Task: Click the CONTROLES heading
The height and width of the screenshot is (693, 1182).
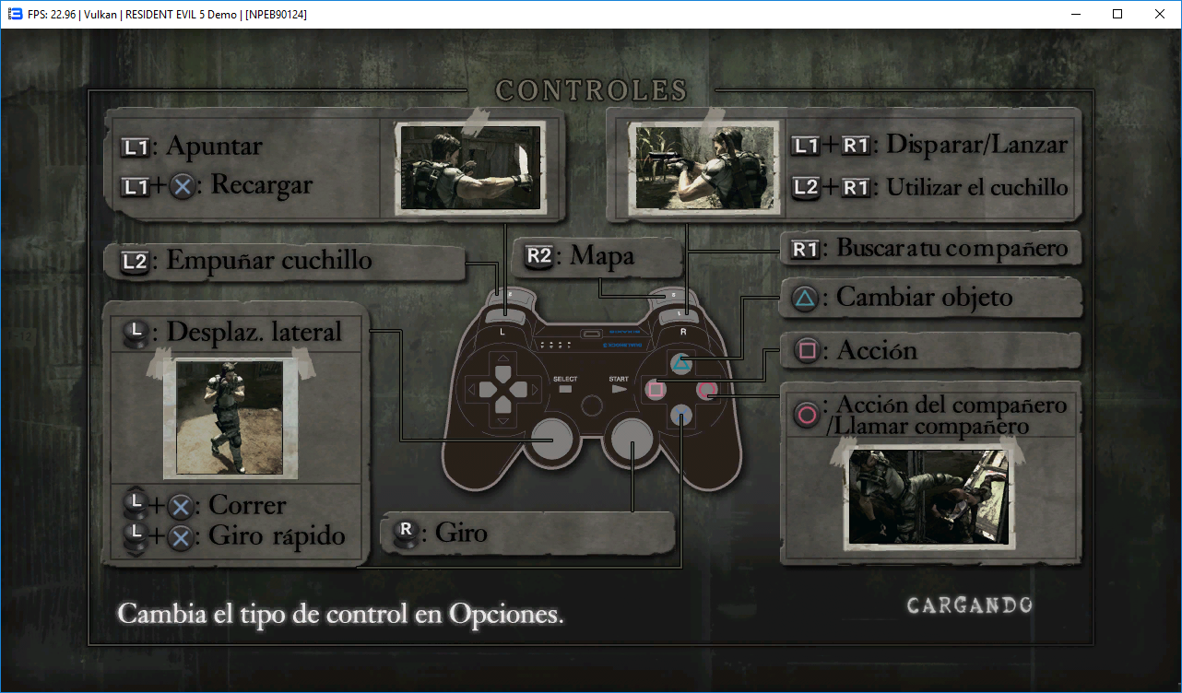Action: tap(592, 90)
